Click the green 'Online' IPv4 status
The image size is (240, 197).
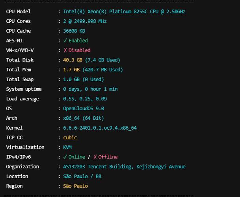[77, 157]
